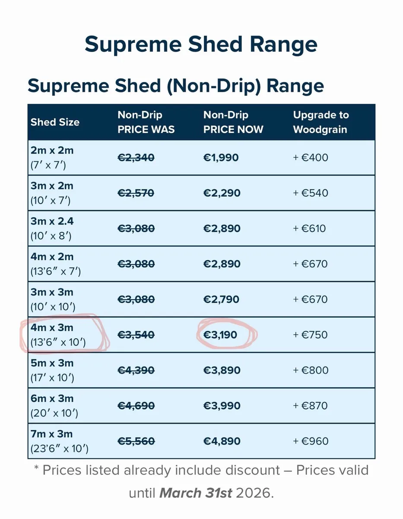403x519 pixels.
Task: Click the €2,290 current price
Action: pos(221,193)
